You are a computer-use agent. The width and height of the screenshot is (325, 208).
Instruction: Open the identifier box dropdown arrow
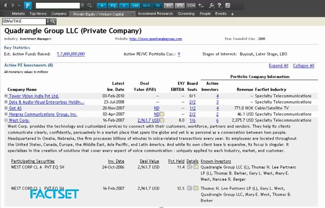pyautogui.click(x=48, y=21)
